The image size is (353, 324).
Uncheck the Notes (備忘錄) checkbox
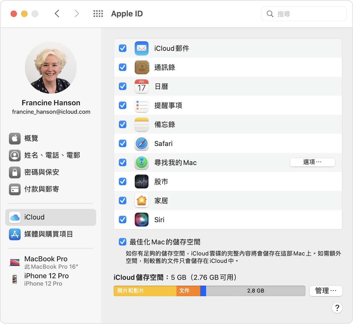coord(122,124)
